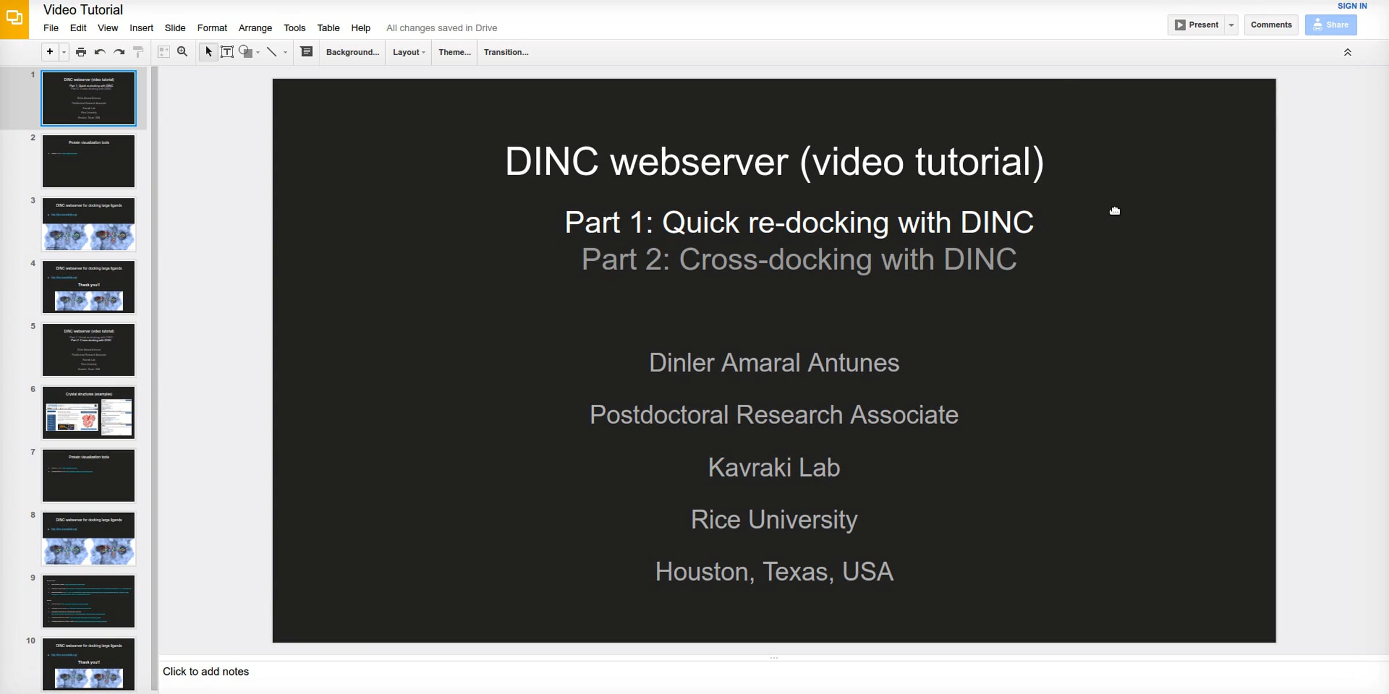1389x694 pixels.
Task: Open the Arrange menu
Action: pyautogui.click(x=255, y=28)
